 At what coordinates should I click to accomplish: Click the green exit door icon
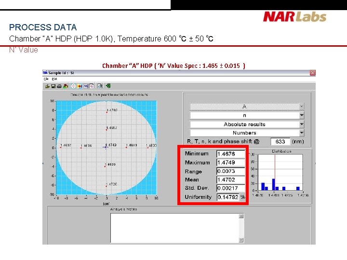pos(108,86)
